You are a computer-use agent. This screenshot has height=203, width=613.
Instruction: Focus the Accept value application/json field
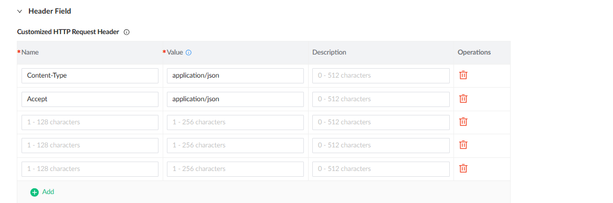235,99
